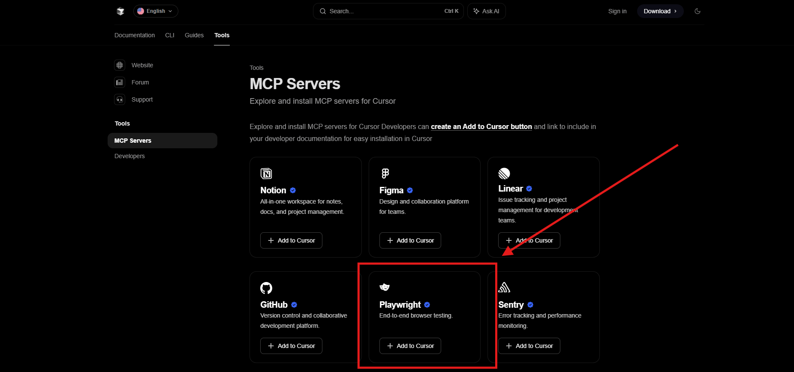The width and height of the screenshot is (794, 372).
Task: Click the Notion logo icon
Action: click(266, 174)
